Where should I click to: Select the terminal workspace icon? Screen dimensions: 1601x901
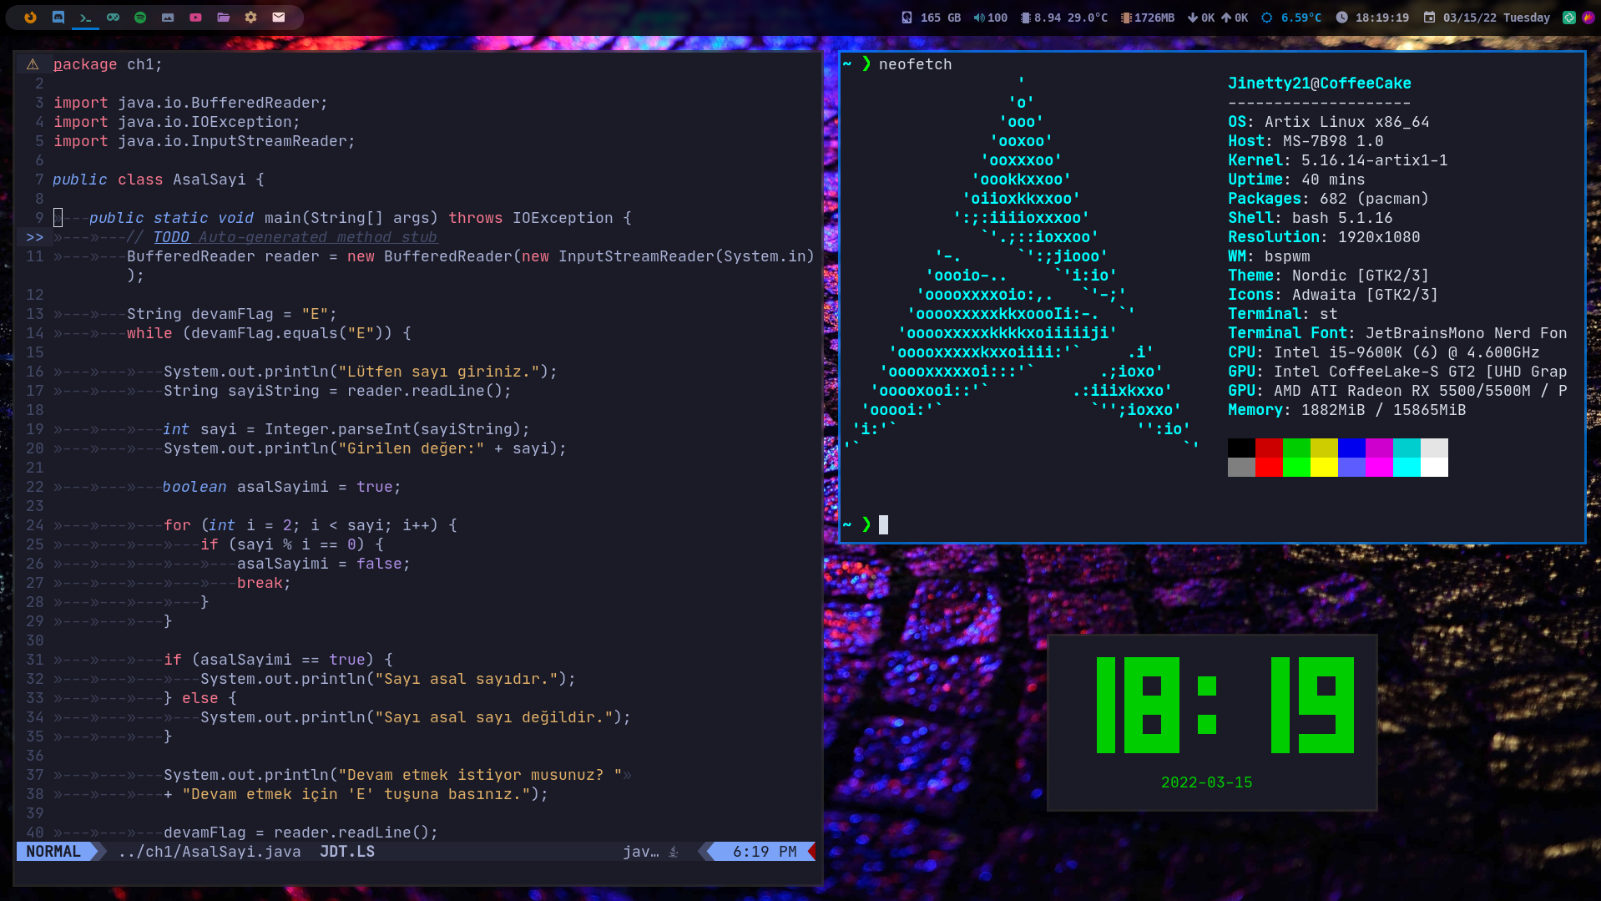[85, 17]
